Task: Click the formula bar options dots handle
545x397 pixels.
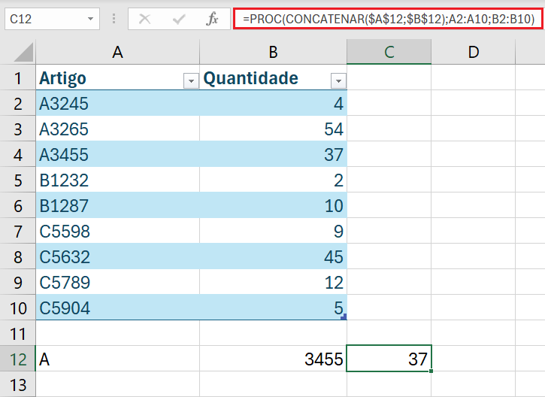Action: [114, 19]
